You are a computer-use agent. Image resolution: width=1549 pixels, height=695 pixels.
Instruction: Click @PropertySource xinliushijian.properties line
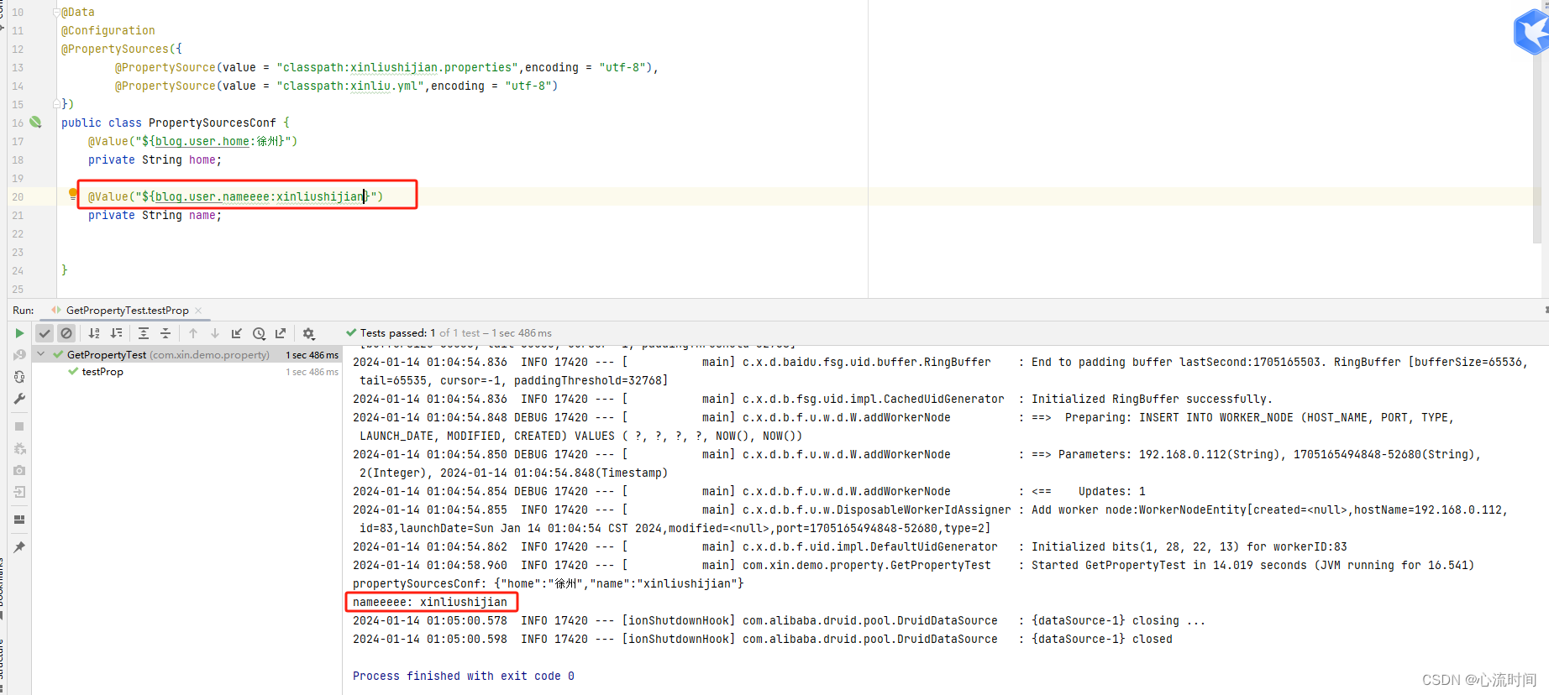pyautogui.click(x=386, y=68)
